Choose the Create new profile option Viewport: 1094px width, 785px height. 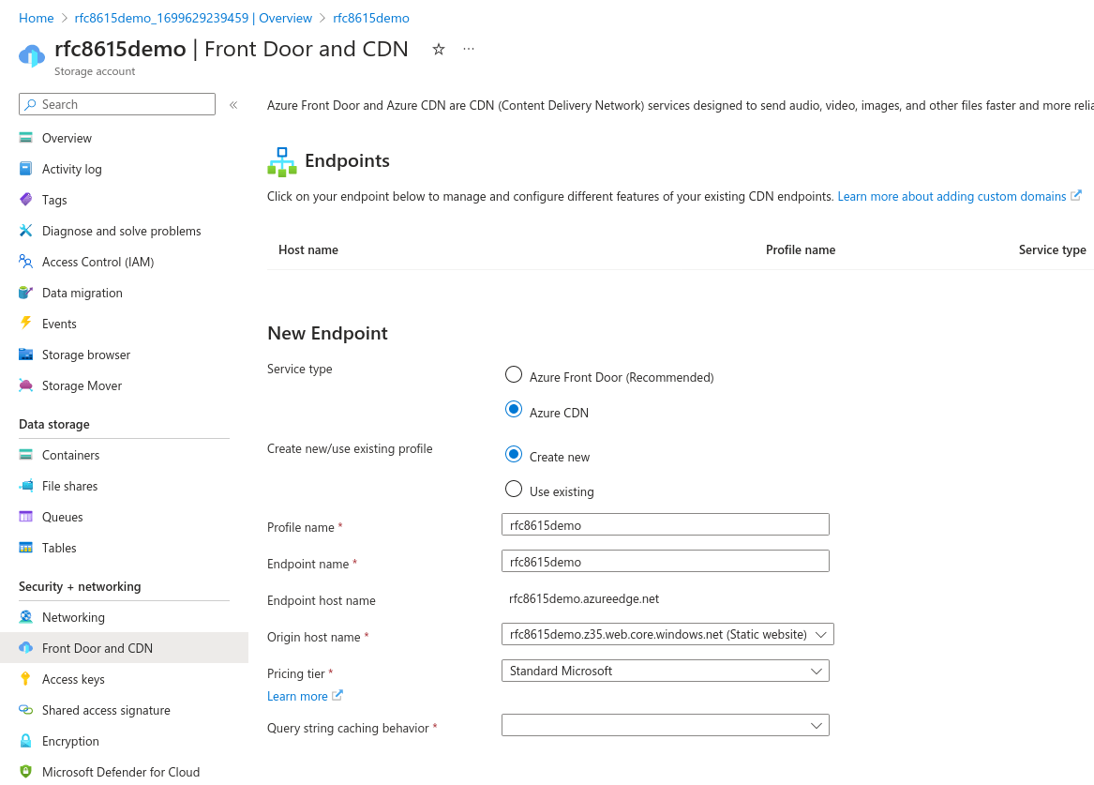tap(514, 454)
